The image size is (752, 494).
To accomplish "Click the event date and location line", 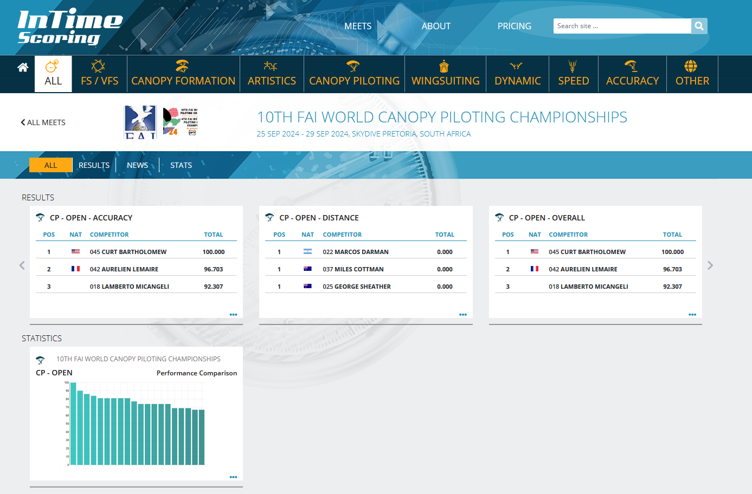I will (x=364, y=134).
